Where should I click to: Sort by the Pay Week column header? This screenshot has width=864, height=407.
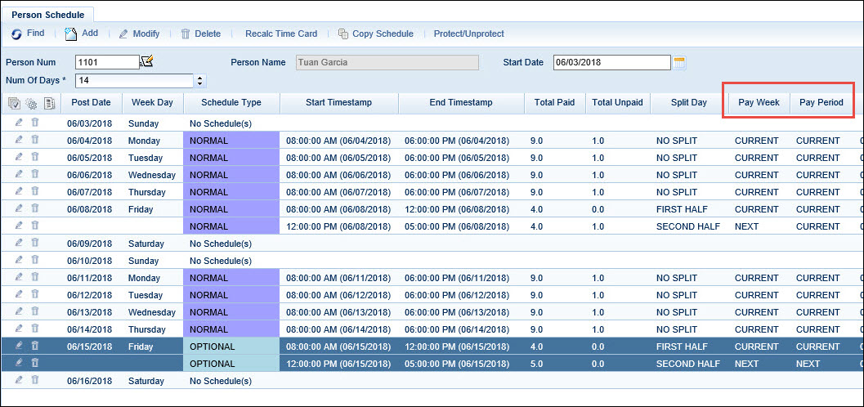[x=759, y=102]
